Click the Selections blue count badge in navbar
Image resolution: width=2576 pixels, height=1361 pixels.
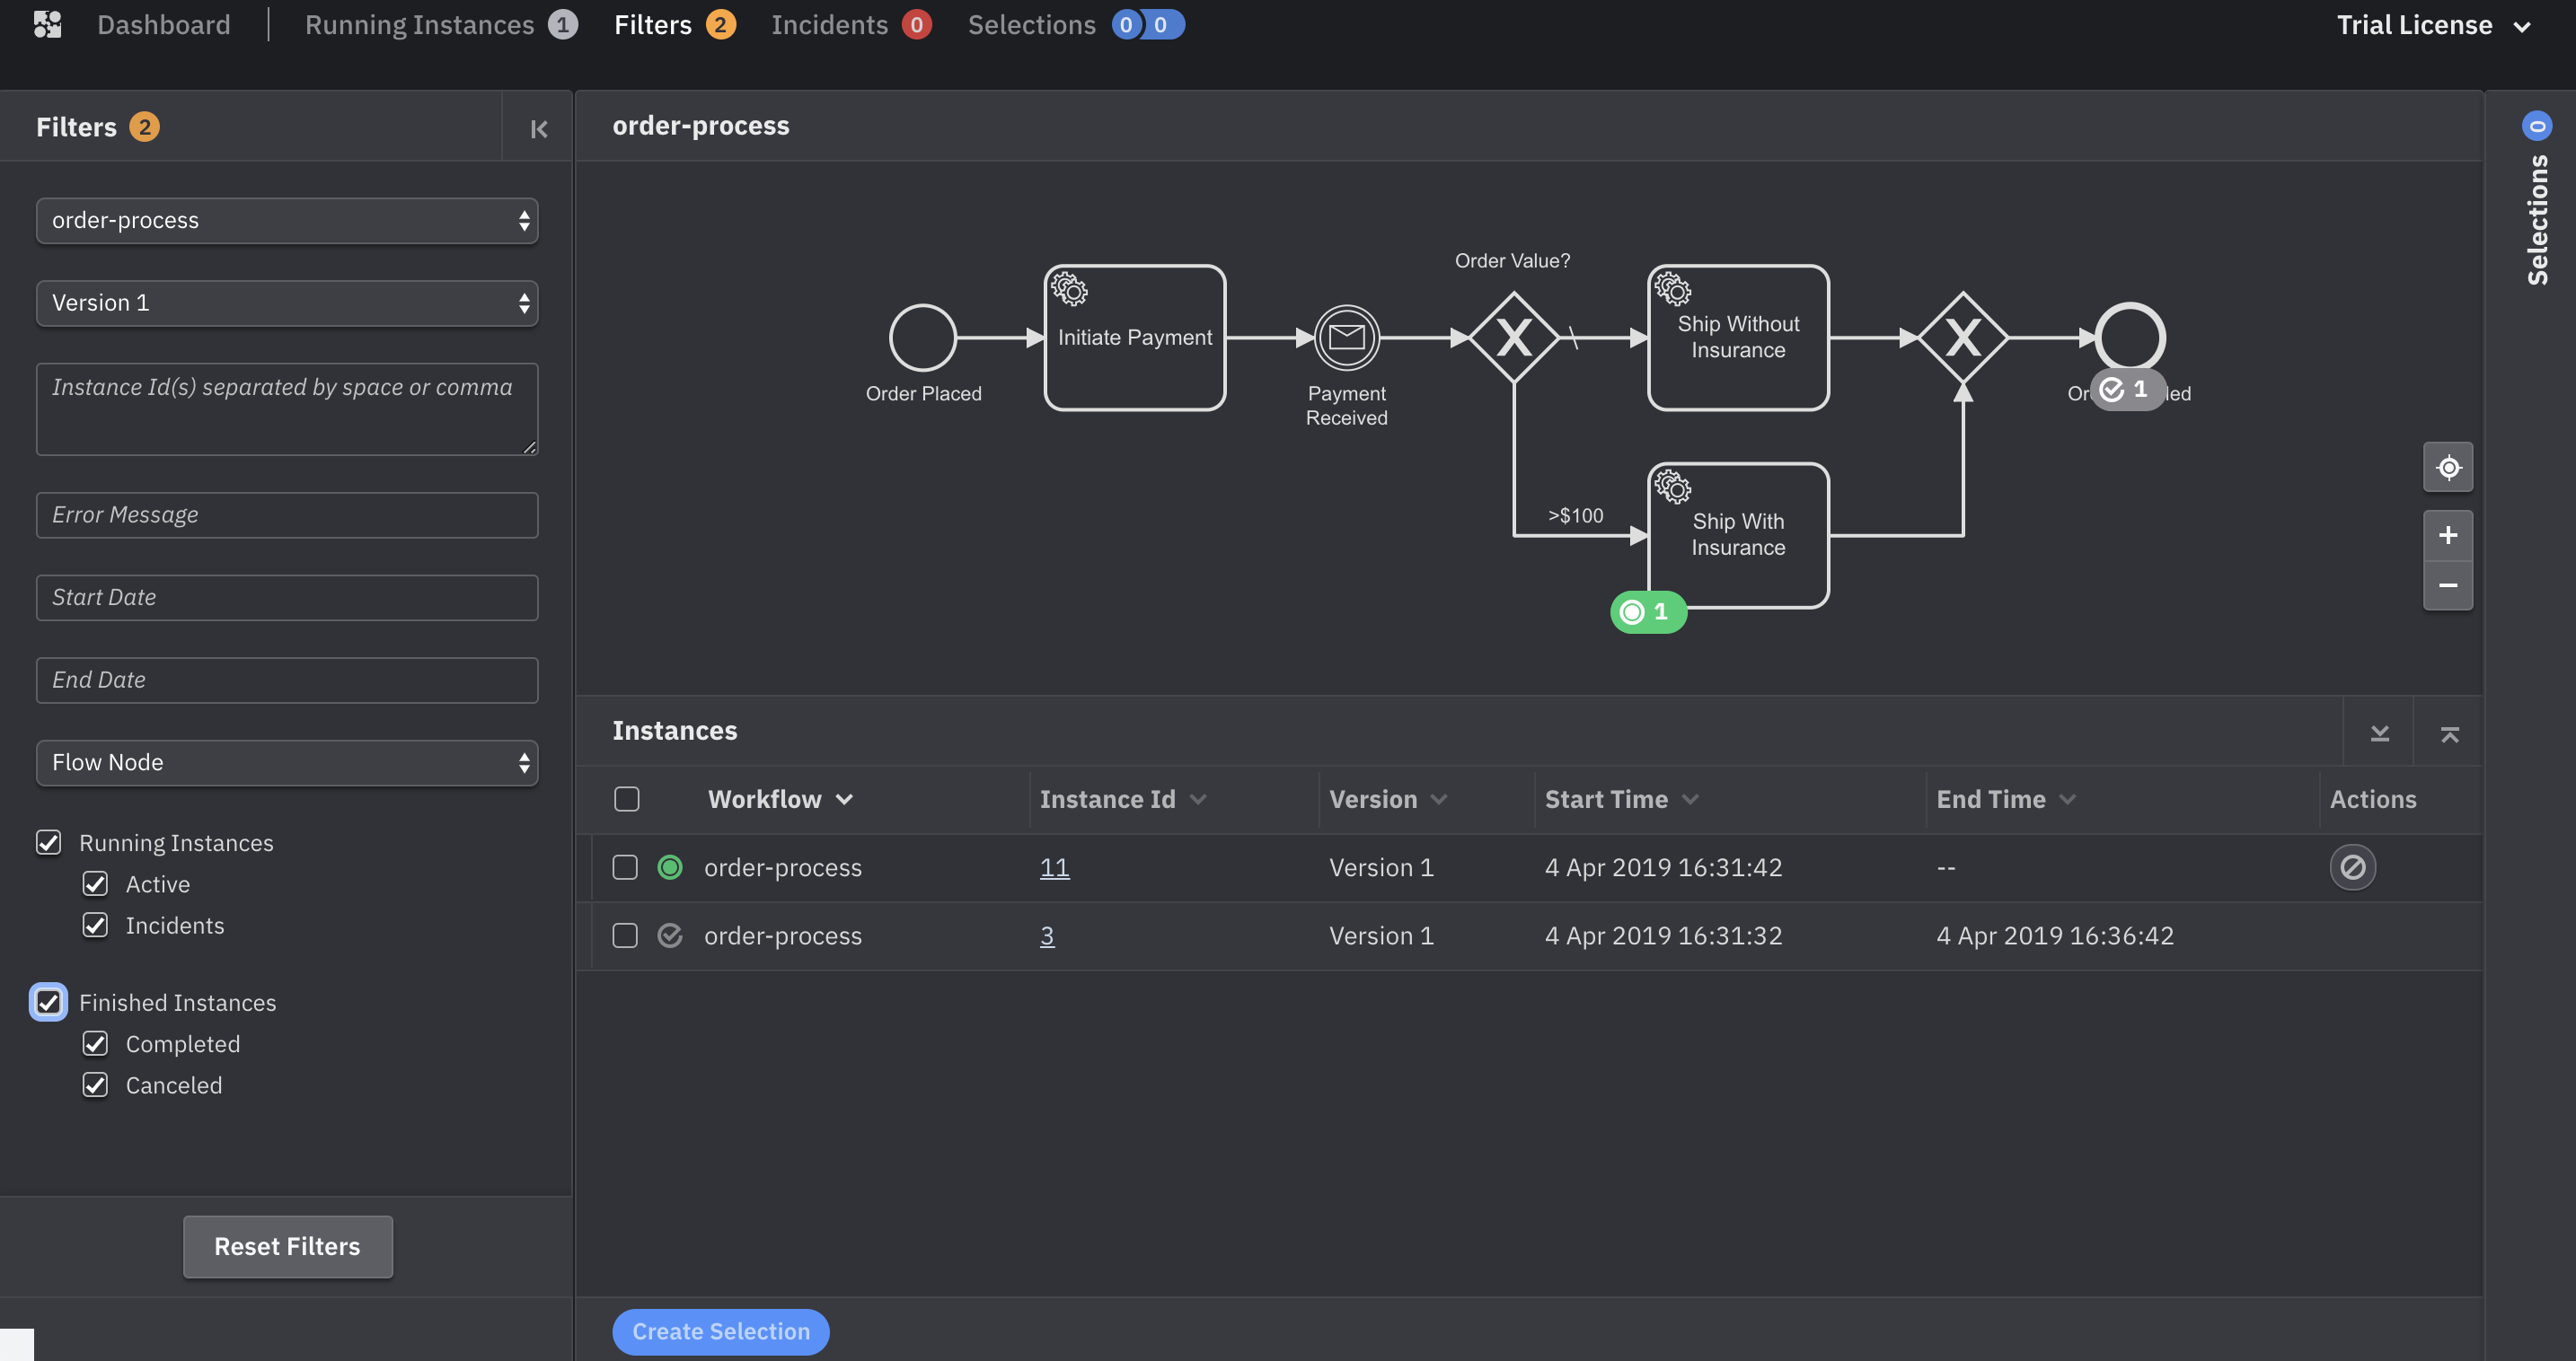(1147, 24)
